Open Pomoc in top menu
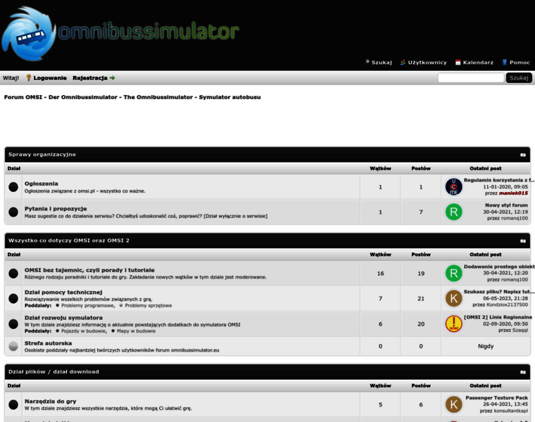The width and height of the screenshot is (535, 422). coord(520,63)
